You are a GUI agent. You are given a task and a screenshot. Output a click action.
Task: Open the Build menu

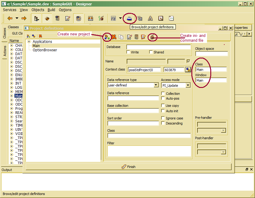coord(51,10)
